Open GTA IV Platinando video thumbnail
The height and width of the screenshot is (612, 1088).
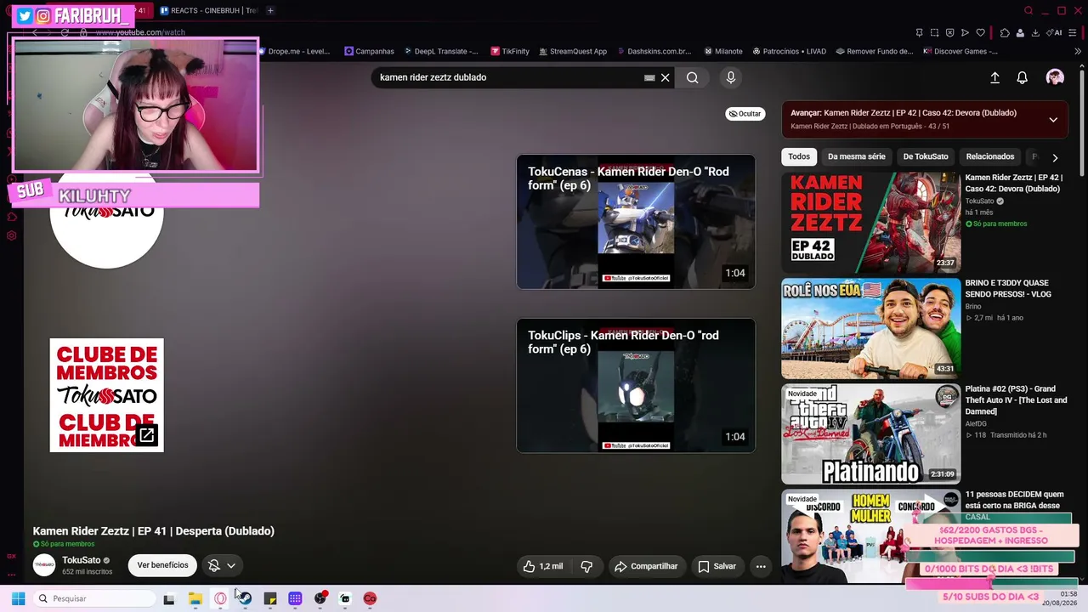click(871, 433)
